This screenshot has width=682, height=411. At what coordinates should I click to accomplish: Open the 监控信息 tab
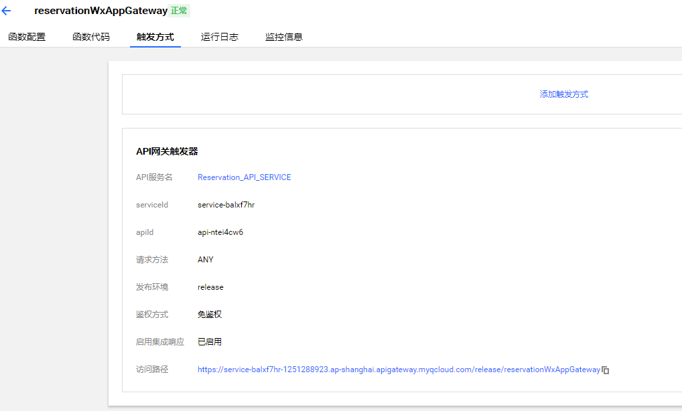coord(283,37)
